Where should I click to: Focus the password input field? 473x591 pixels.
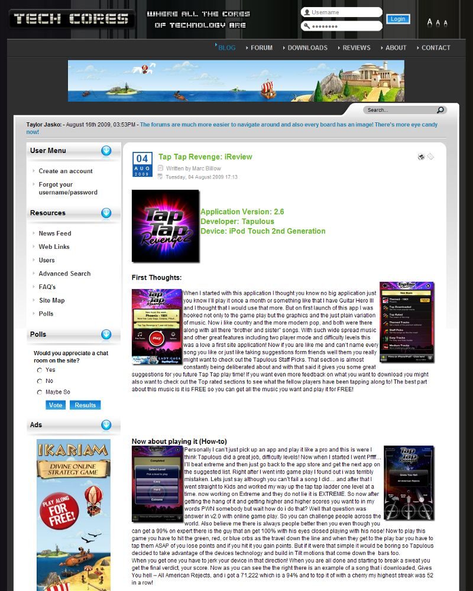coord(342,26)
